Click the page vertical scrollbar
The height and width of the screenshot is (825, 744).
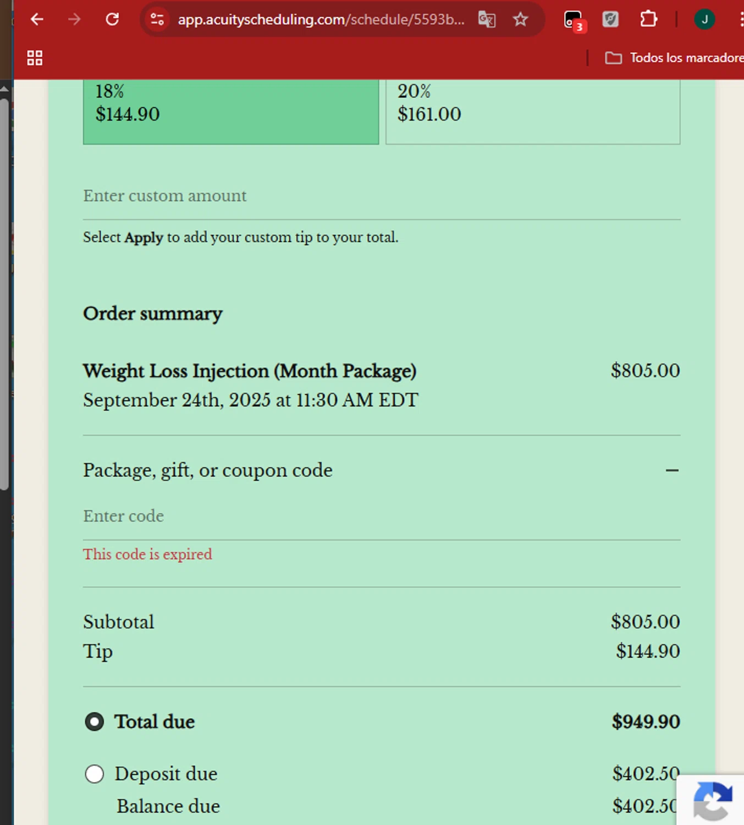pyautogui.click(x=4, y=294)
